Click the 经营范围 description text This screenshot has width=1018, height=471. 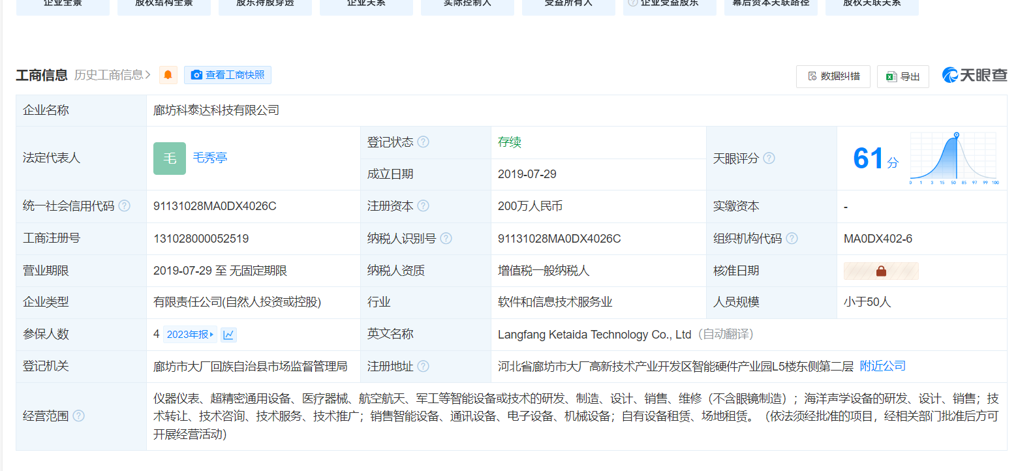pyautogui.click(x=576, y=416)
